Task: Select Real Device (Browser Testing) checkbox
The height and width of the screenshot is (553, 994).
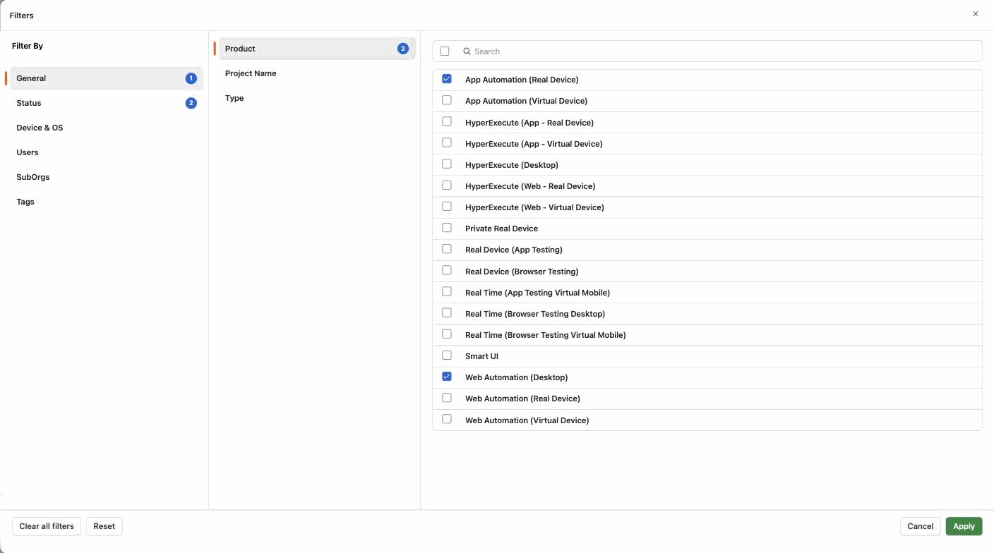Action: pos(447,270)
